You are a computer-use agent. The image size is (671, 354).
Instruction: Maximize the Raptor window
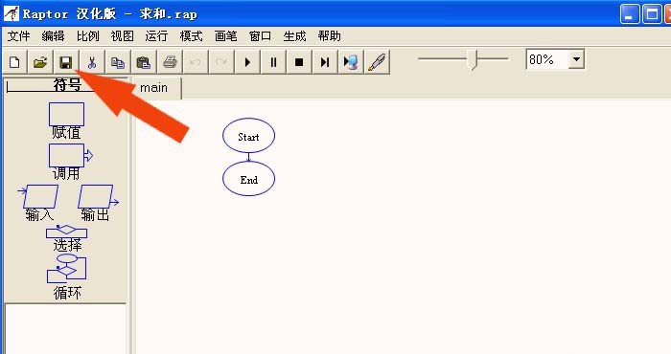pos(652,14)
